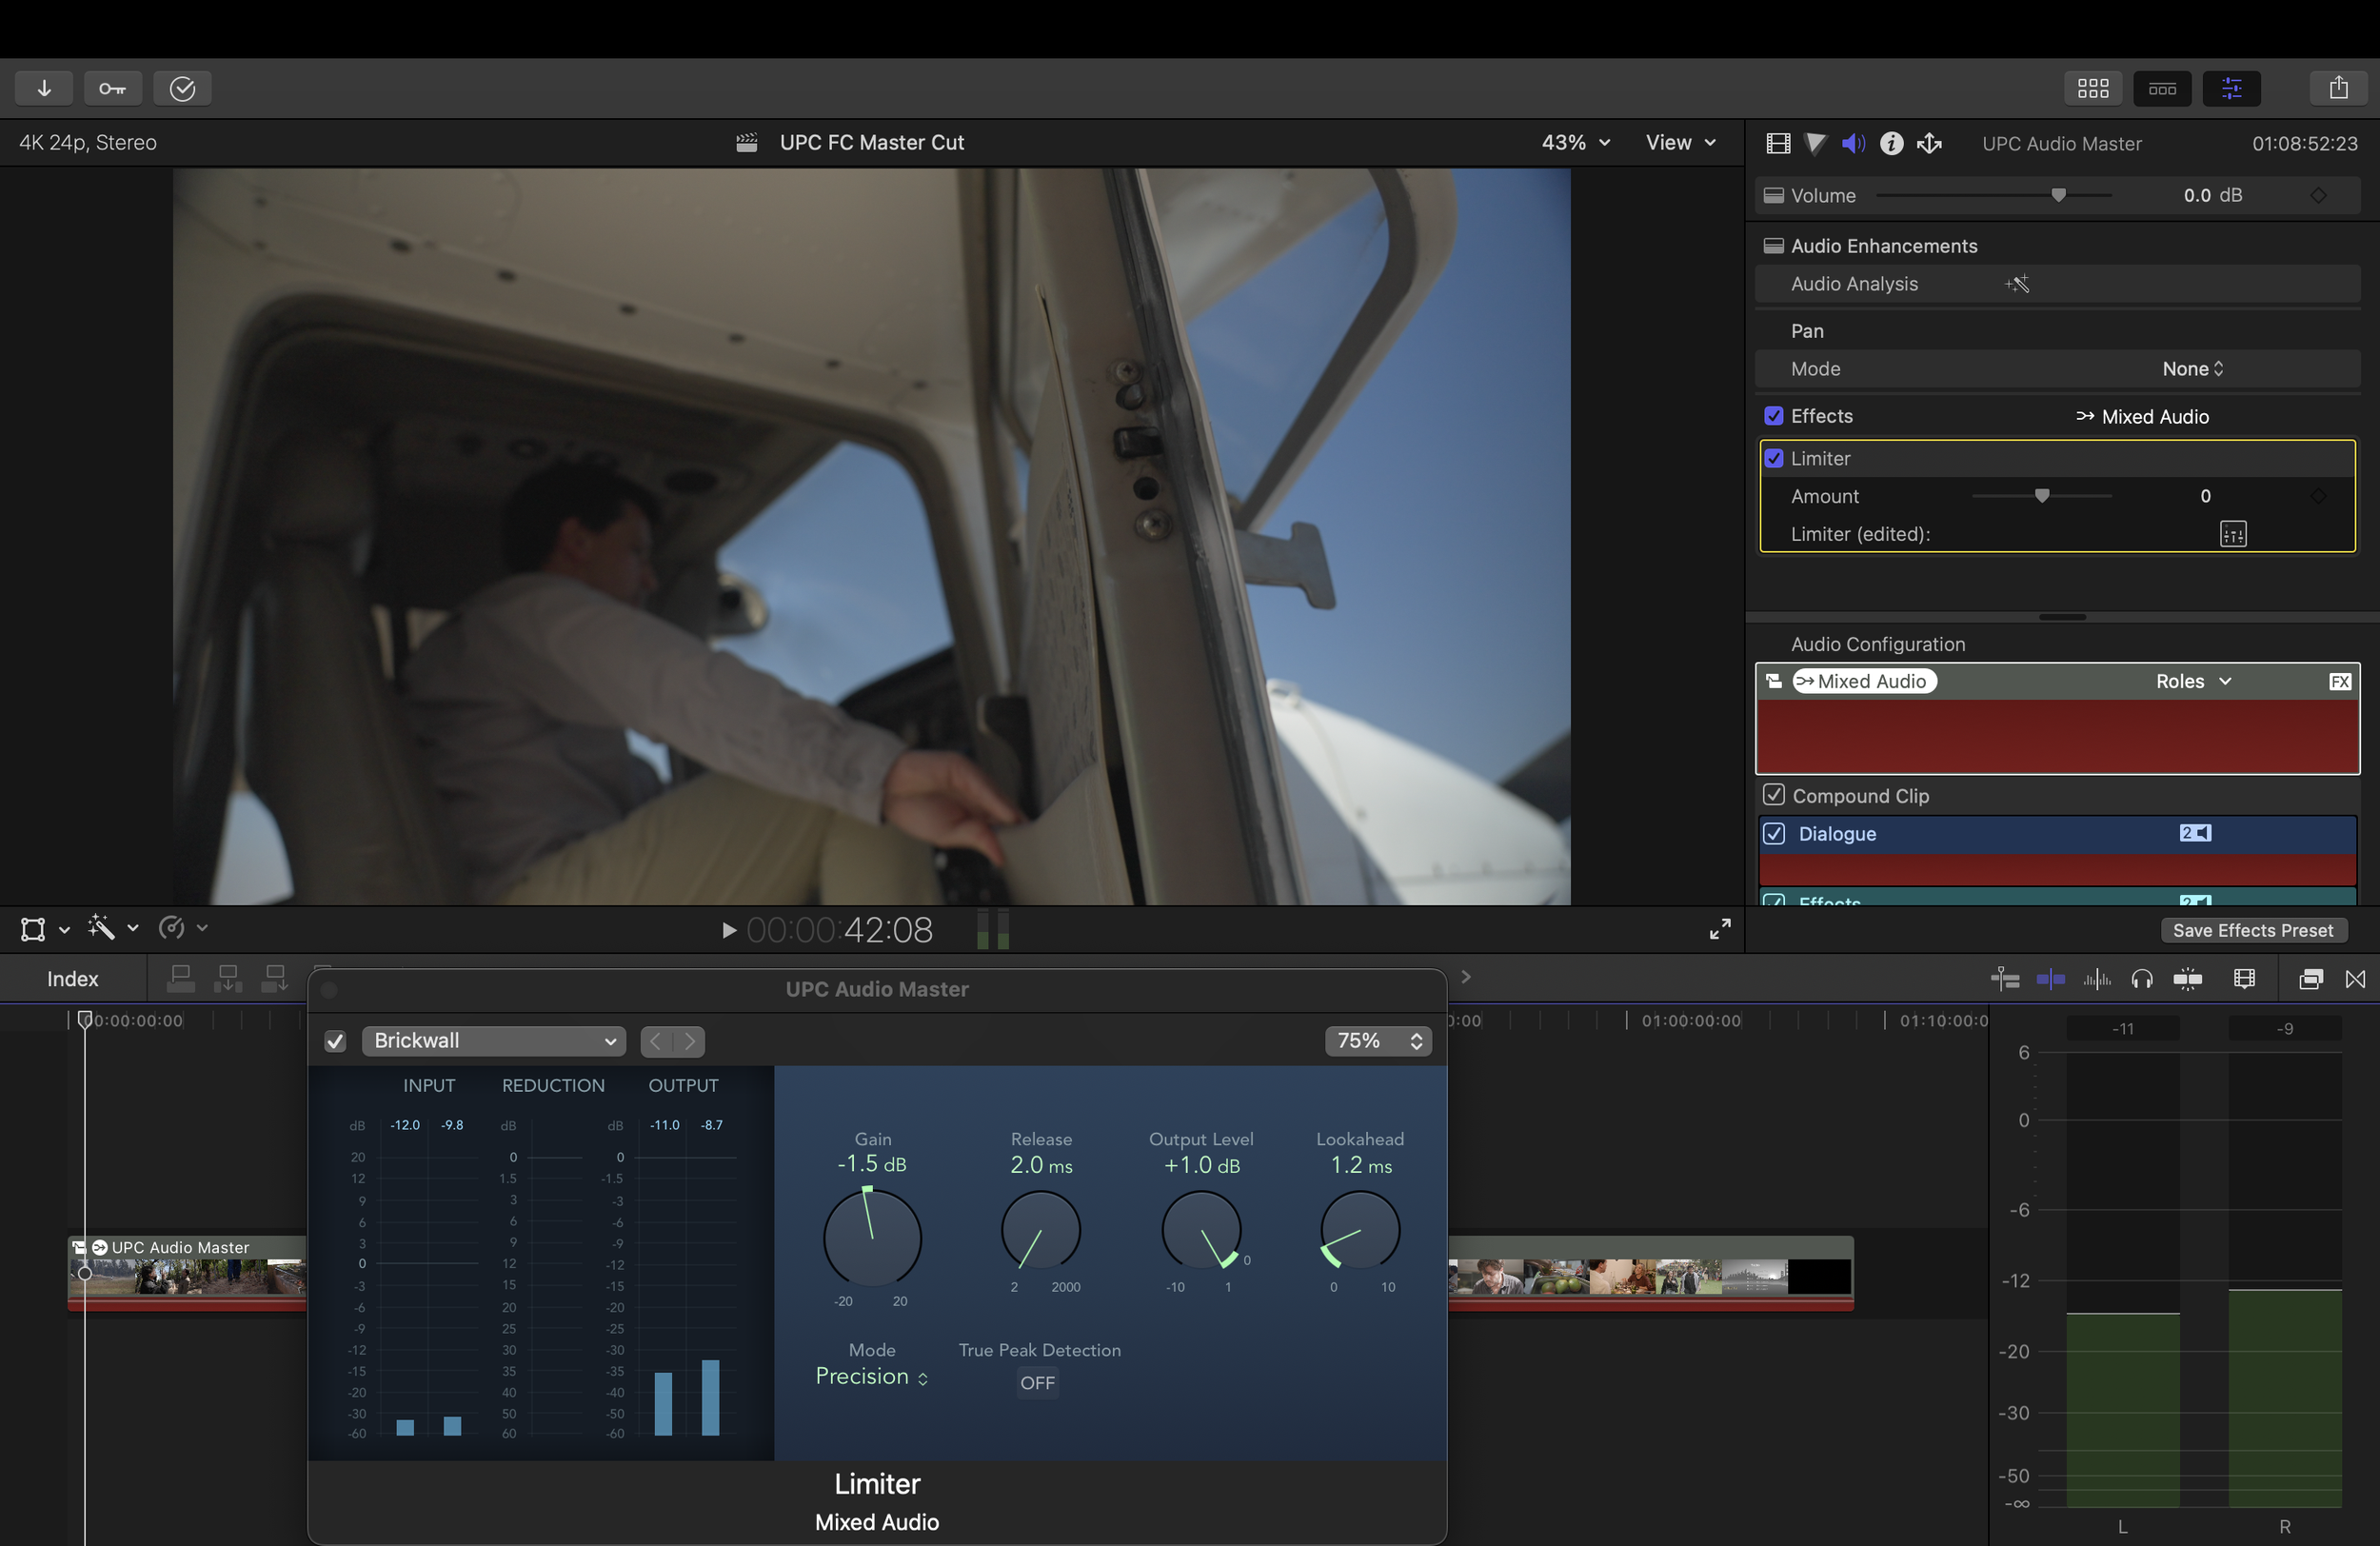Open the Limiter advanced editor icon
Screen dimensions: 2380x1546
[2232, 534]
